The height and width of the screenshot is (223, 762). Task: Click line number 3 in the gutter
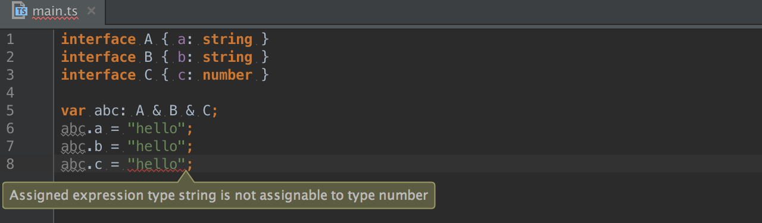tap(10, 76)
